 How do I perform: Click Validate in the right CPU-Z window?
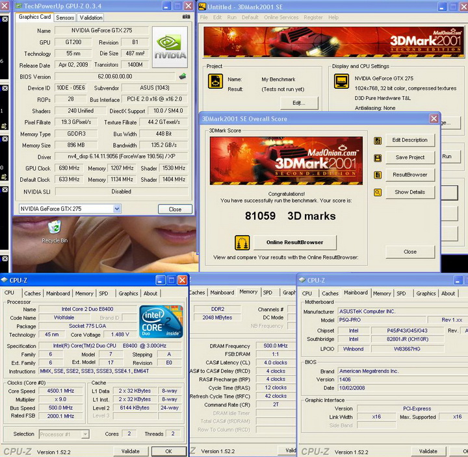coord(428,451)
